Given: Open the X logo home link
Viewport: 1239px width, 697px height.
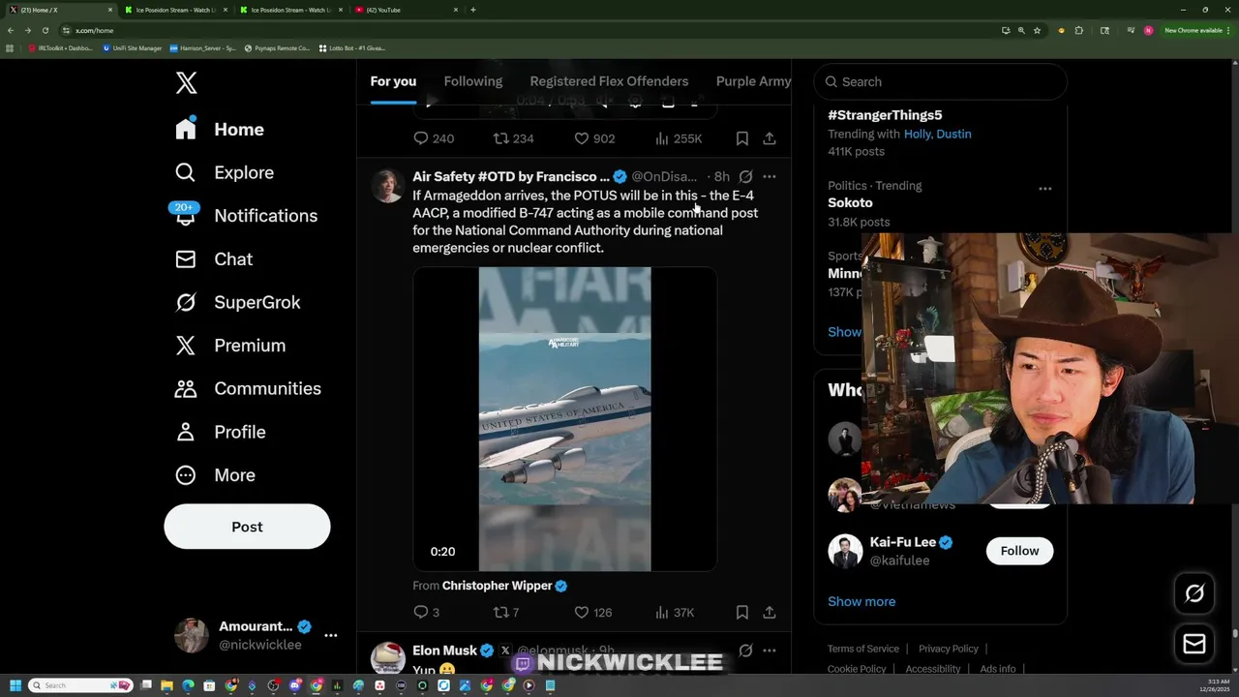Looking at the screenshot, I should pos(187,82).
